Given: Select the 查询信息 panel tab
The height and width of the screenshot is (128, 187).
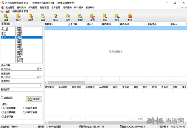Looking at the screenshot, I should point(6,24).
